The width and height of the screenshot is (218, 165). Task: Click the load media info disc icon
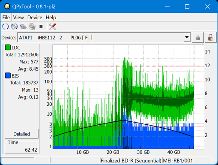point(14,27)
